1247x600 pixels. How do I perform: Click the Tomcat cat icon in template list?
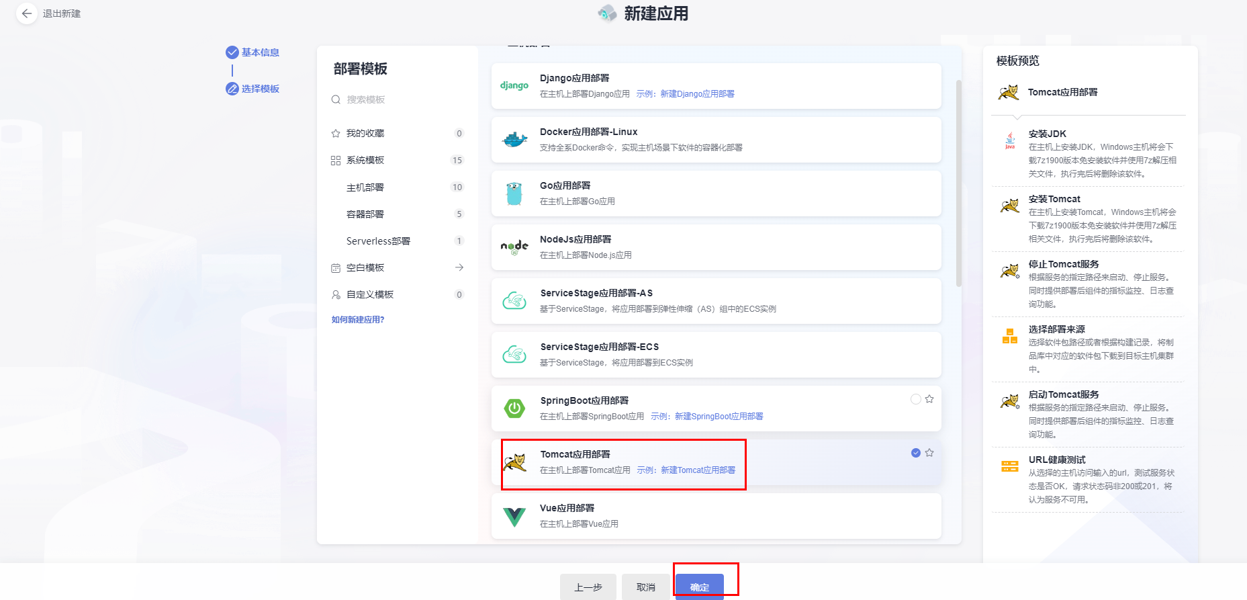515,462
